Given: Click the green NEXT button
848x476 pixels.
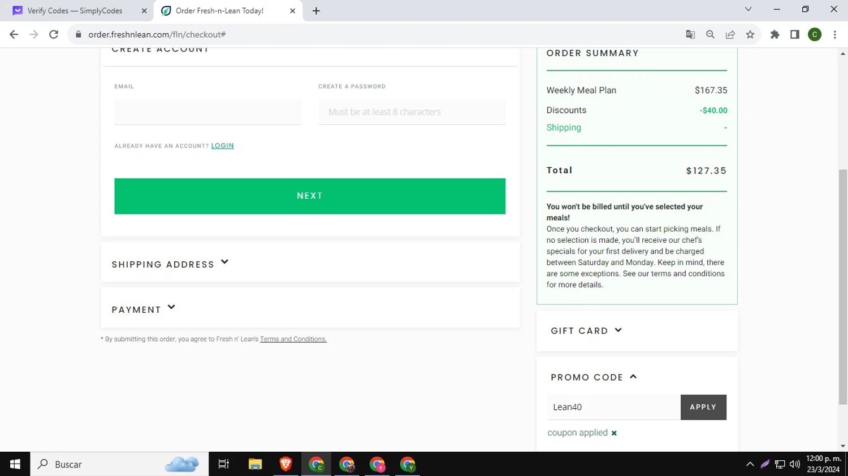Looking at the screenshot, I should (x=310, y=196).
